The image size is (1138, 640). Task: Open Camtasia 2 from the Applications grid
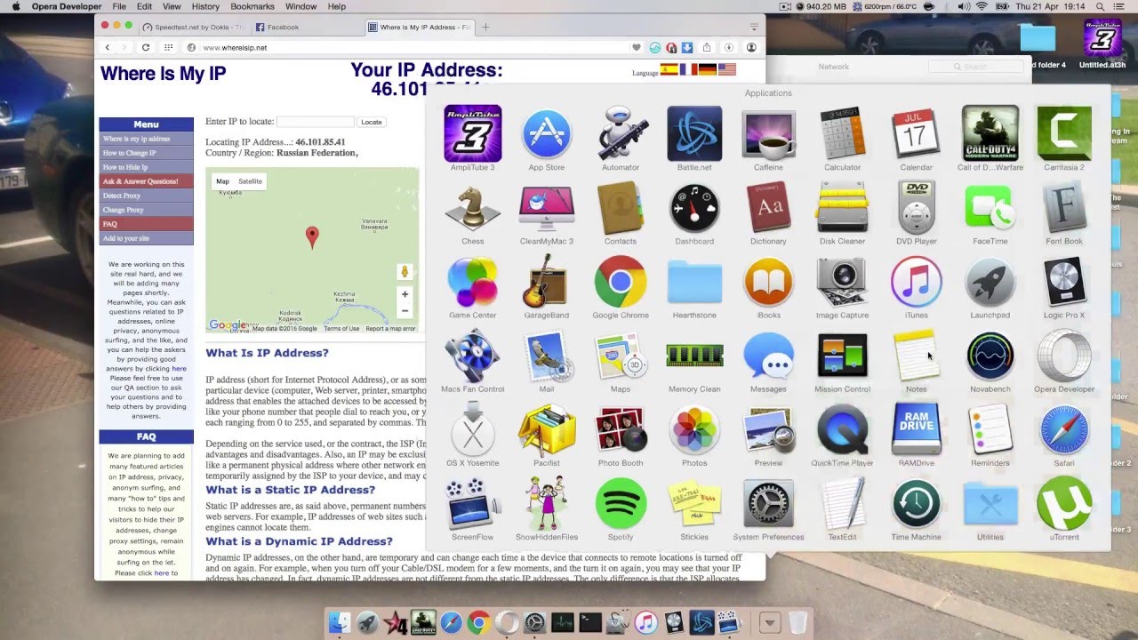(1064, 133)
